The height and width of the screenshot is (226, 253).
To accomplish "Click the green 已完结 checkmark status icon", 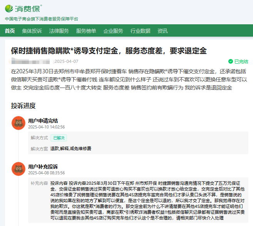I will tap(230, 61).
